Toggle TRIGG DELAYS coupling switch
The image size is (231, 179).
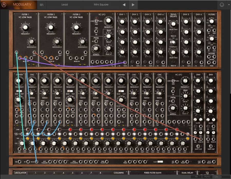pyautogui.click(x=173, y=42)
